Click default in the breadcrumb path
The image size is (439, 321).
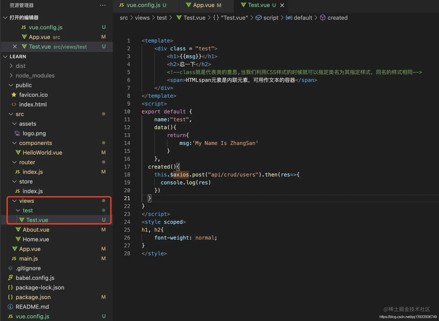(303, 18)
